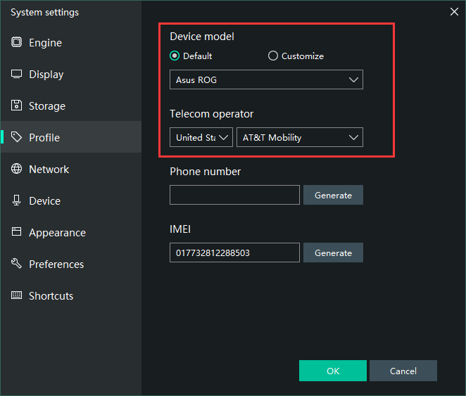Click the Shortcuts keyboard icon
Viewport: 466px width, 396px height.
[16, 295]
